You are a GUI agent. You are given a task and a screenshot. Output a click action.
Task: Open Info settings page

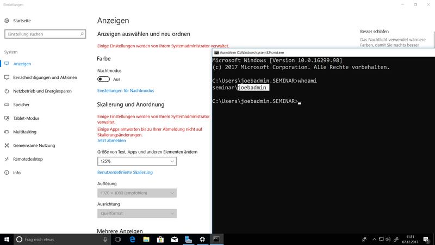point(17,173)
